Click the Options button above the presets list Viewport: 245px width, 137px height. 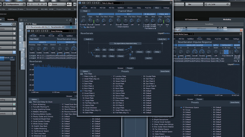coord(85,71)
